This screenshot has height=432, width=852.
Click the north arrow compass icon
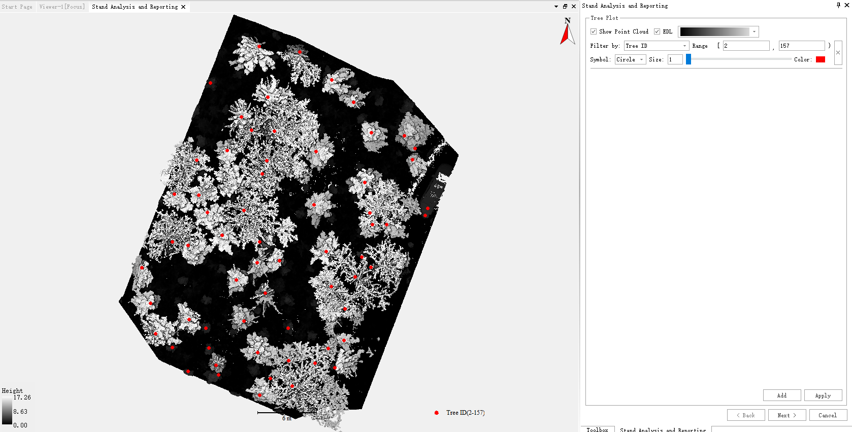567,31
